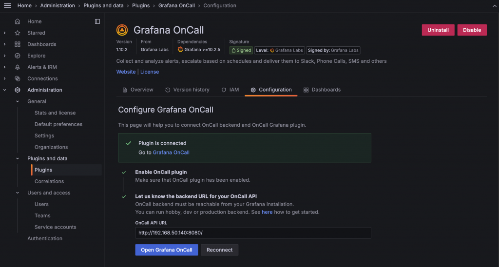This screenshot has height=267, width=499.
Task: Click the Disable button
Action: click(472, 30)
